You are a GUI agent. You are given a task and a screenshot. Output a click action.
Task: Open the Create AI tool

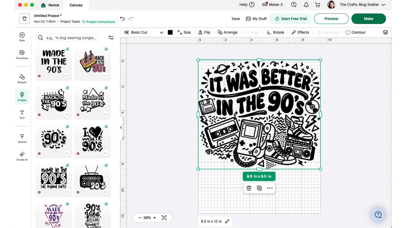click(22, 156)
